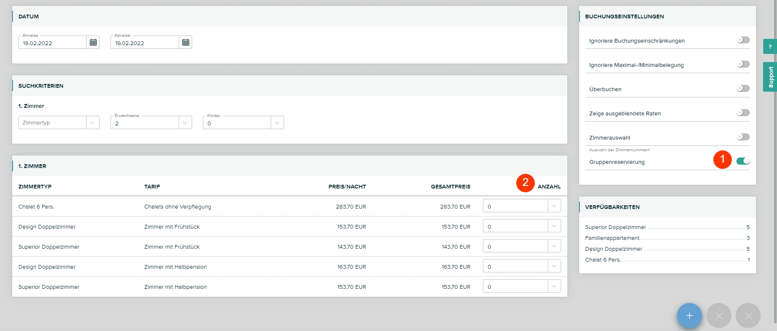Screen dimensions: 777x331
Task: Click red step marker number 2
Action: [525, 183]
